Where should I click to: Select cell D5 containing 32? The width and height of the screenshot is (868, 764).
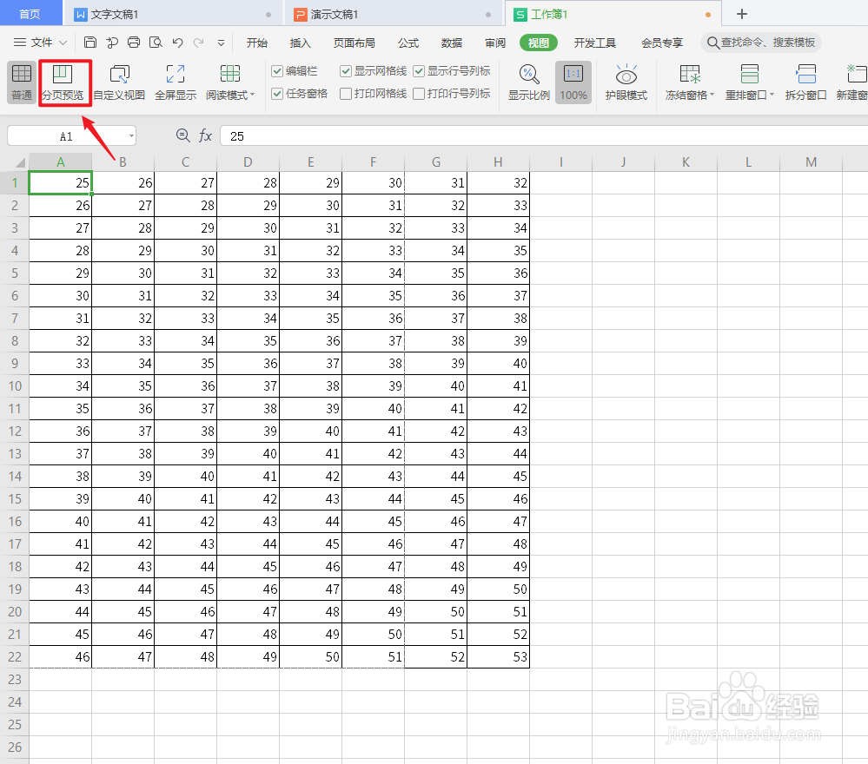tap(248, 273)
